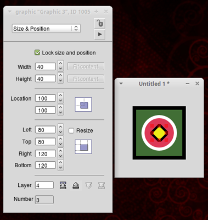Click the plus icon in the inspector title bar
The width and height of the screenshot is (208, 220).
96,12
